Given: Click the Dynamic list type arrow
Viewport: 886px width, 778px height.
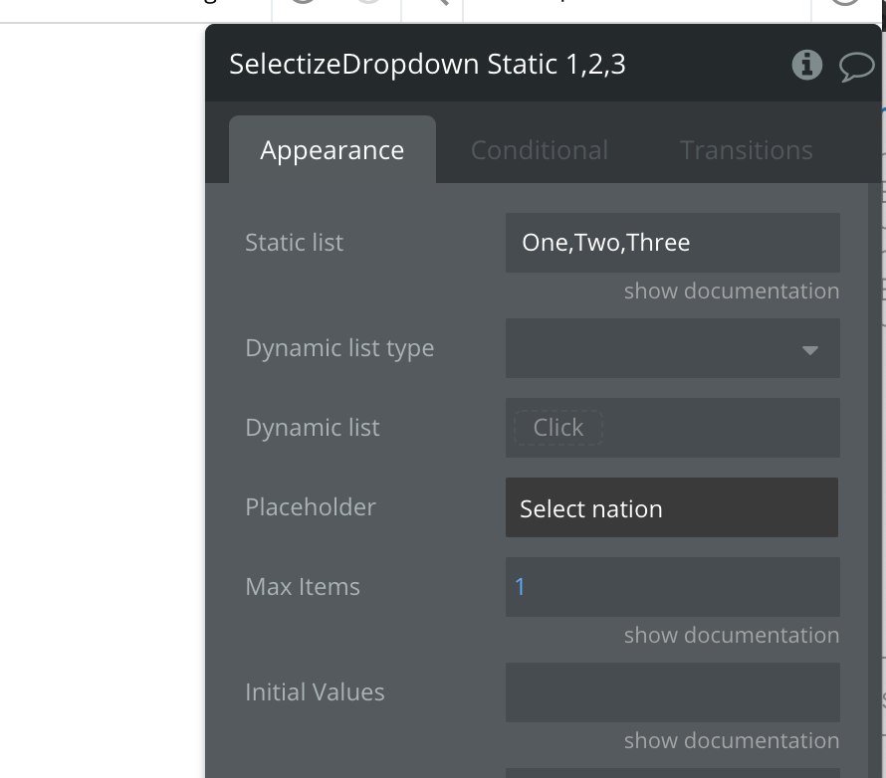Looking at the screenshot, I should (810, 349).
